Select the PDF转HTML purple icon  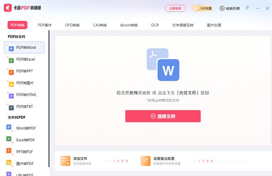pyautogui.click(x=11, y=95)
